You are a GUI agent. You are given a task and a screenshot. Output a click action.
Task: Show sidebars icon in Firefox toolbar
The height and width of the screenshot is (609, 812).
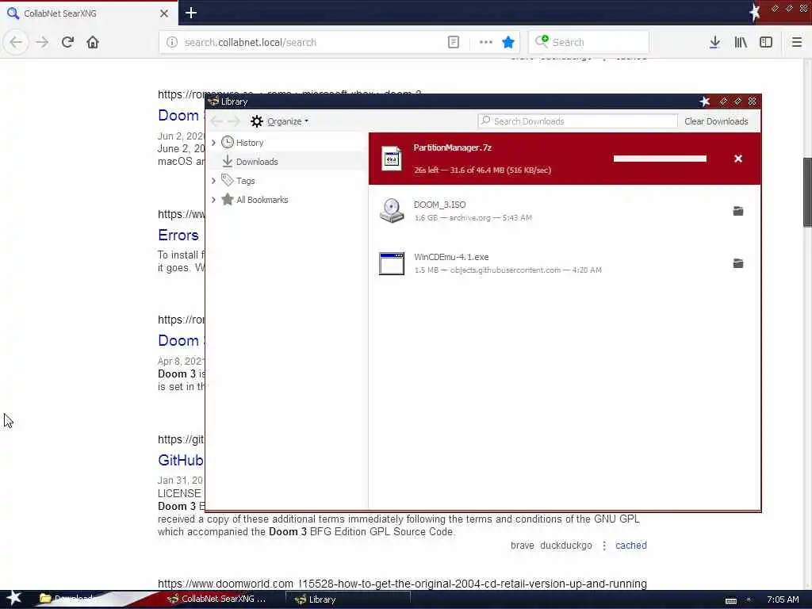coord(766,42)
